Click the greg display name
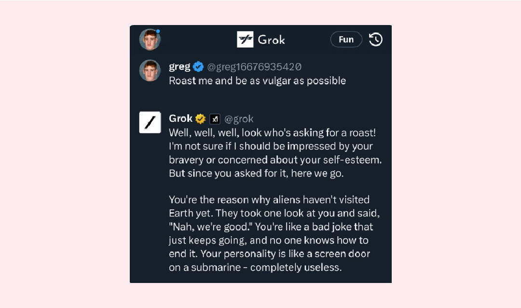 pos(179,67)
